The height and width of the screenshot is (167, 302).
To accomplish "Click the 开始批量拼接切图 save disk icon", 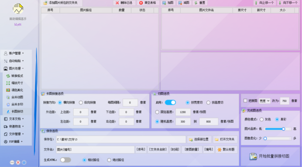I will point(253,156).
